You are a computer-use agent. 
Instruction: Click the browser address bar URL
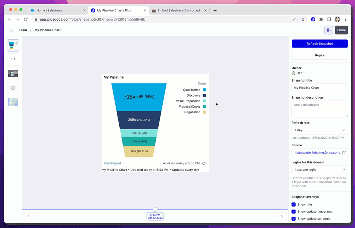tap(92, 20)
